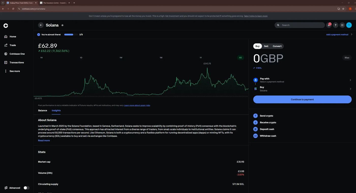Click the Solana price chart peak at £243.78
This screenshot has width=356, height=193.
point(207,68)
